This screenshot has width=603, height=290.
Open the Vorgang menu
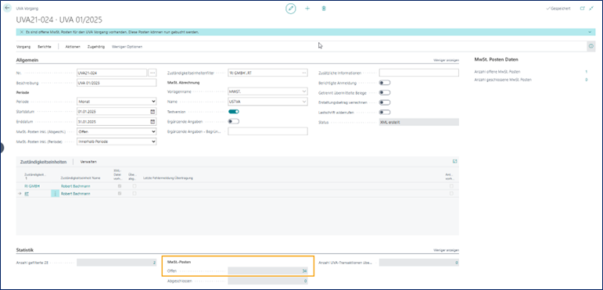[x=23, y=46]
